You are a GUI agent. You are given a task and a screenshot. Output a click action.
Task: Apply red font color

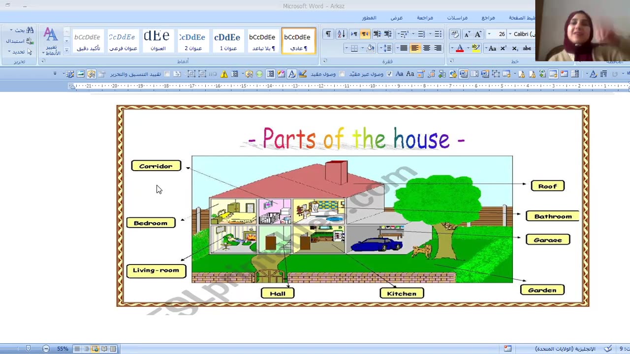460,48
